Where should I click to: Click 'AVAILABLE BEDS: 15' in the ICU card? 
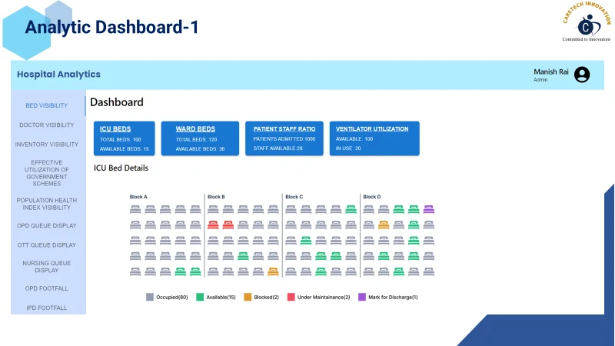(x=125, y=149)
